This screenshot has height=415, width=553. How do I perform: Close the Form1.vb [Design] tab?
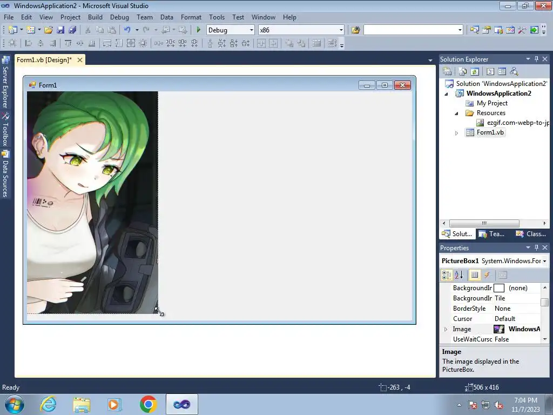point(80,60)
